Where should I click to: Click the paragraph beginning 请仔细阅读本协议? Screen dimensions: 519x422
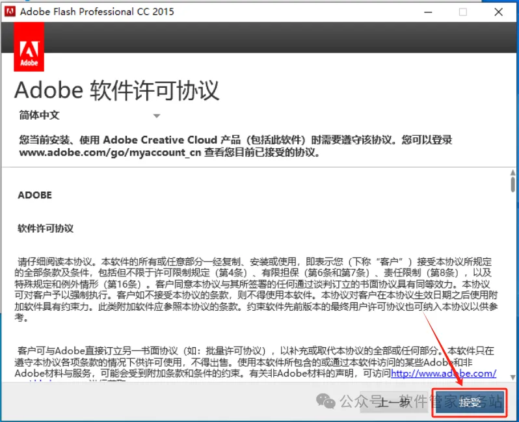click(256, 289)
